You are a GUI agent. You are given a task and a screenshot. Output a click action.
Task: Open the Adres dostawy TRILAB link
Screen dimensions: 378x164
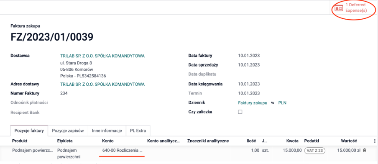point(102,84)
